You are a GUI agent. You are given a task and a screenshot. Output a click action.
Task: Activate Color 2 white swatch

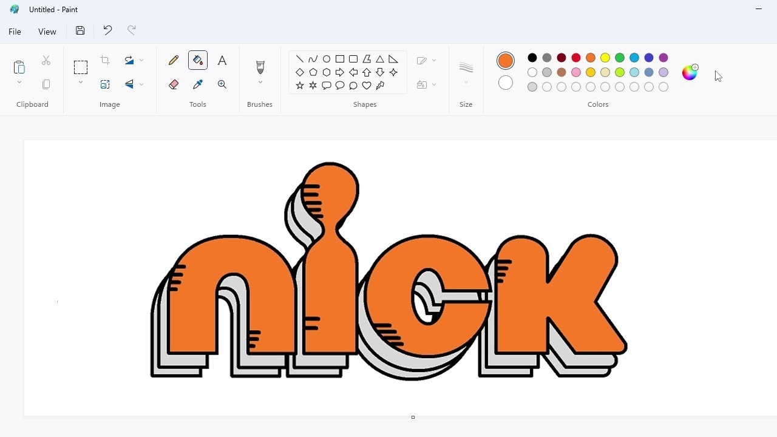(x=506, y=83)
